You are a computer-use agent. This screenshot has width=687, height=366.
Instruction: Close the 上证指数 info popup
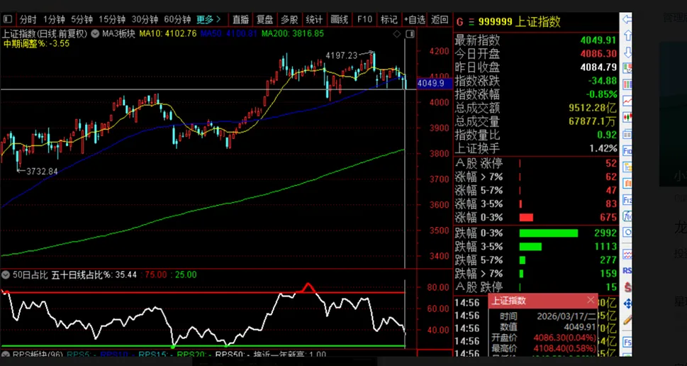[590, 300]
